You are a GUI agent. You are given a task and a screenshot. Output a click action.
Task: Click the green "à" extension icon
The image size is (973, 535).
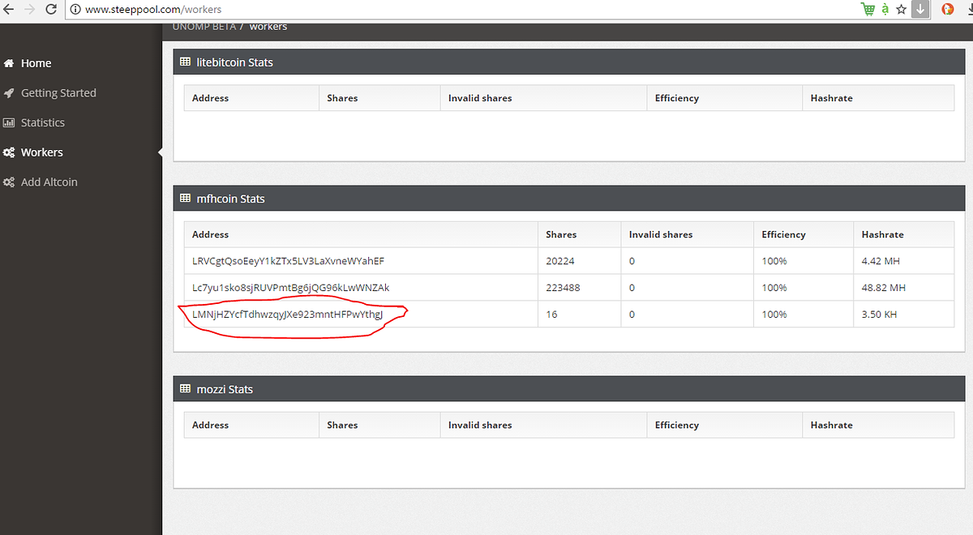click(885, 9)
